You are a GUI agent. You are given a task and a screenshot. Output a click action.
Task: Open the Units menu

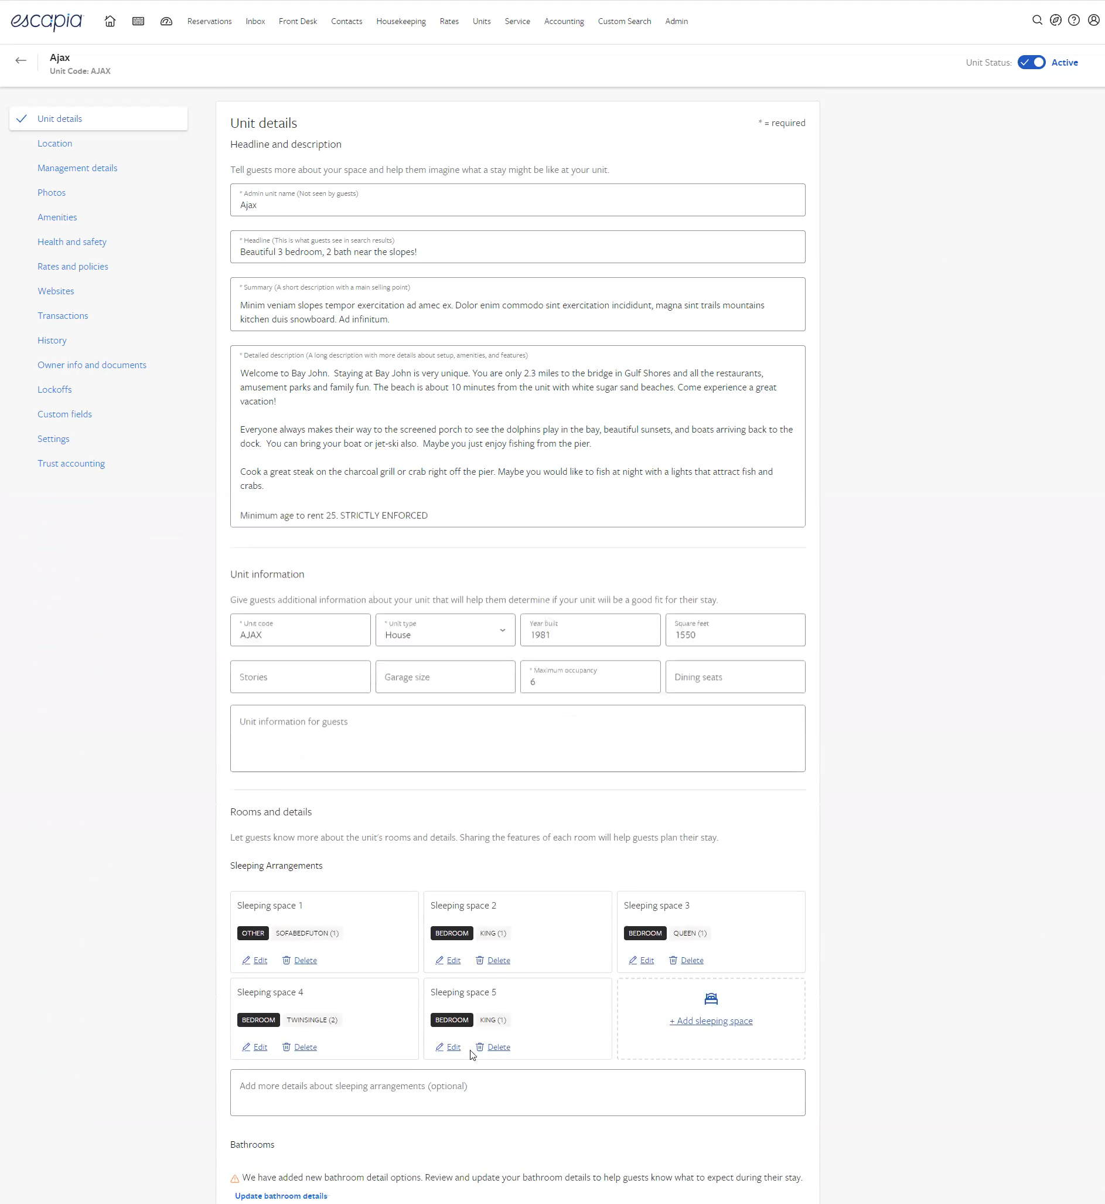click(x=482, y=21)
